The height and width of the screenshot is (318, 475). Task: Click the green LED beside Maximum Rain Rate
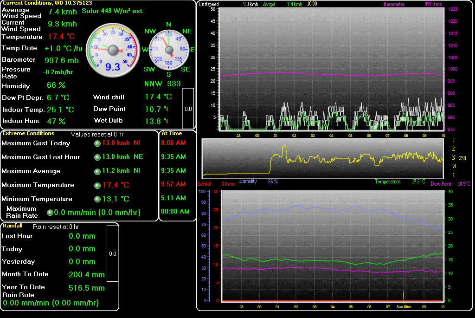point(50,213)
